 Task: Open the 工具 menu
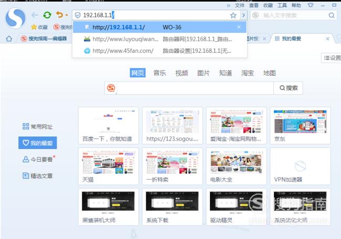282,5
